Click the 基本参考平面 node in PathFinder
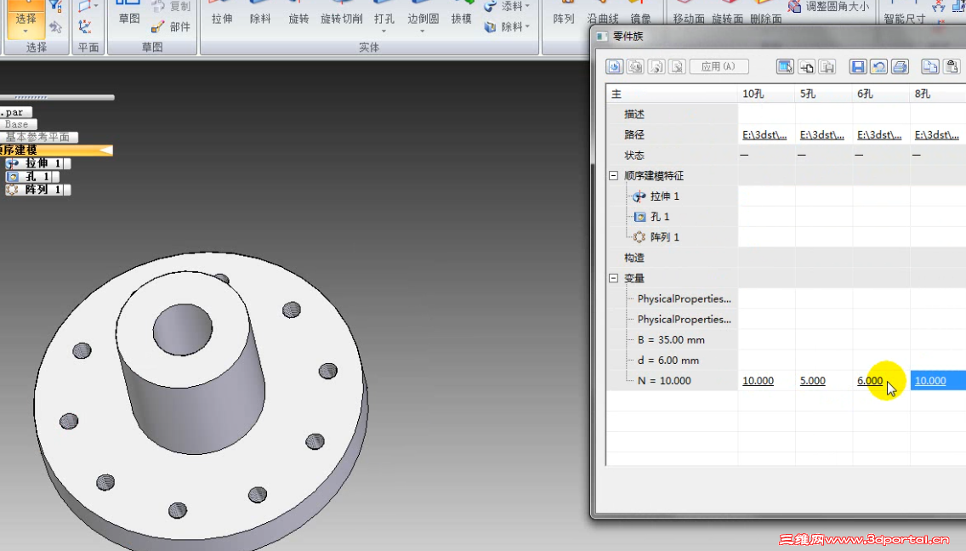This screenshot has width=966, height=551. pyautogui.click(x=39, y=137)
